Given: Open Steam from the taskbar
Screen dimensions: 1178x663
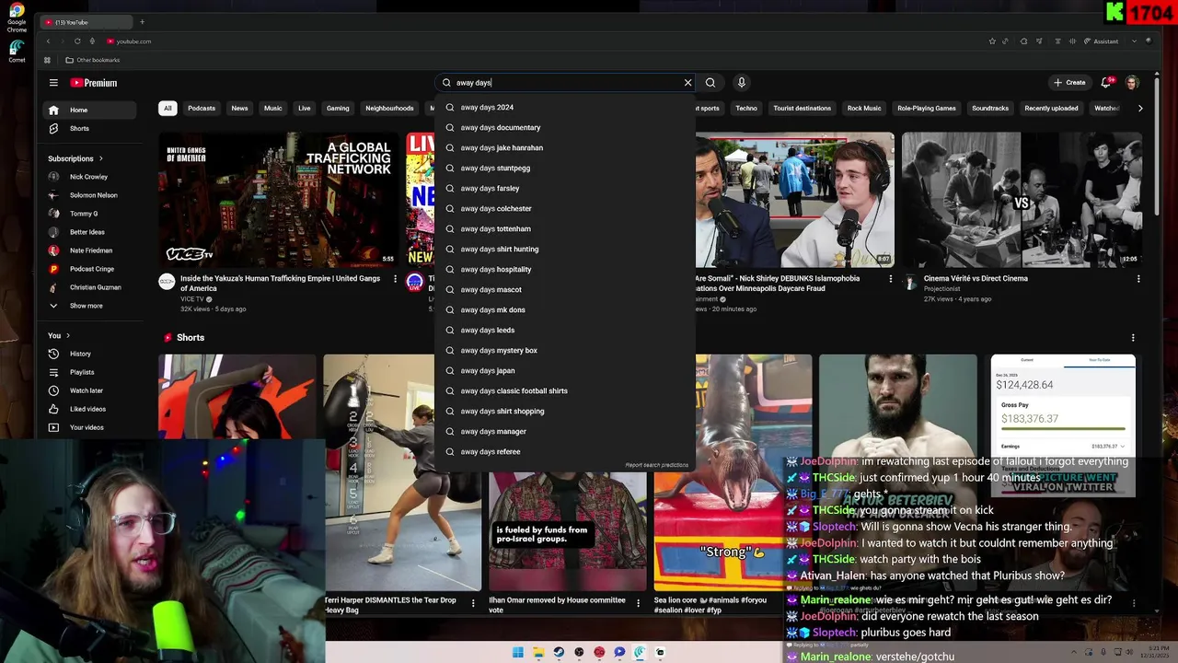Looking at the screenshot, I should pos(559,652).
